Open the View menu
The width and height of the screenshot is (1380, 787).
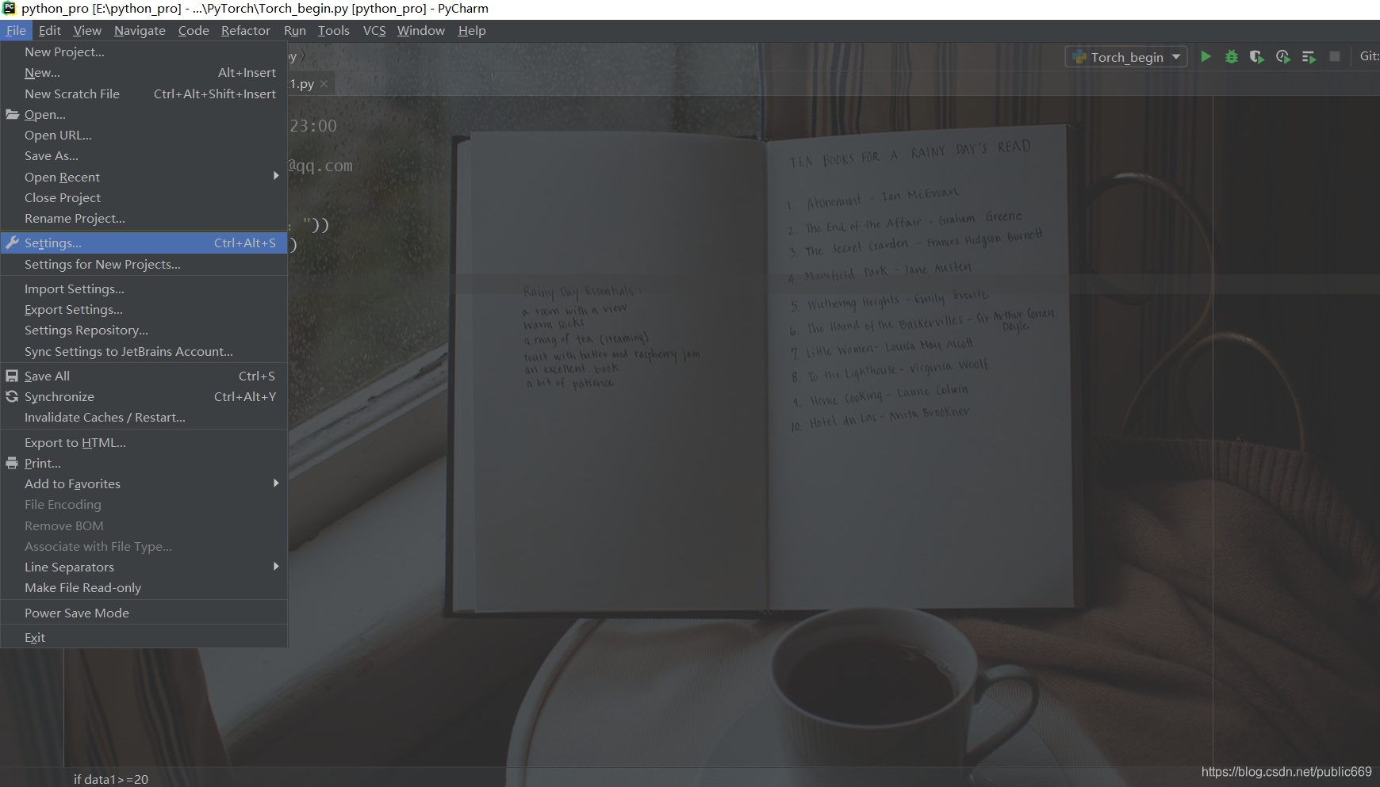(x=87, y=31)
